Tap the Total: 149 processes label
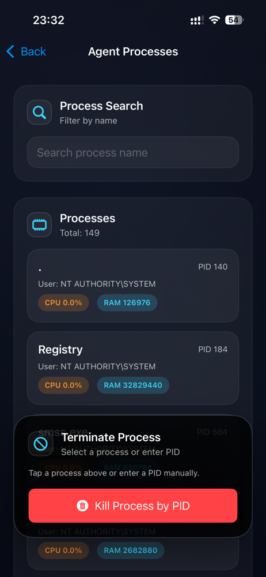The height and width of the screenshot is (577, 266). [x=79, y=233]
